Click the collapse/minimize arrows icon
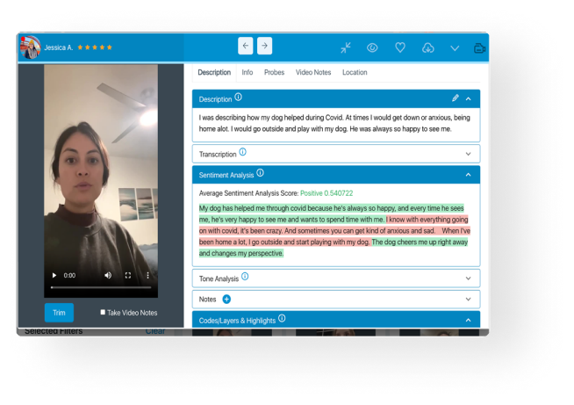This screenshot has height=405, width=574. (x=346, y=47)
